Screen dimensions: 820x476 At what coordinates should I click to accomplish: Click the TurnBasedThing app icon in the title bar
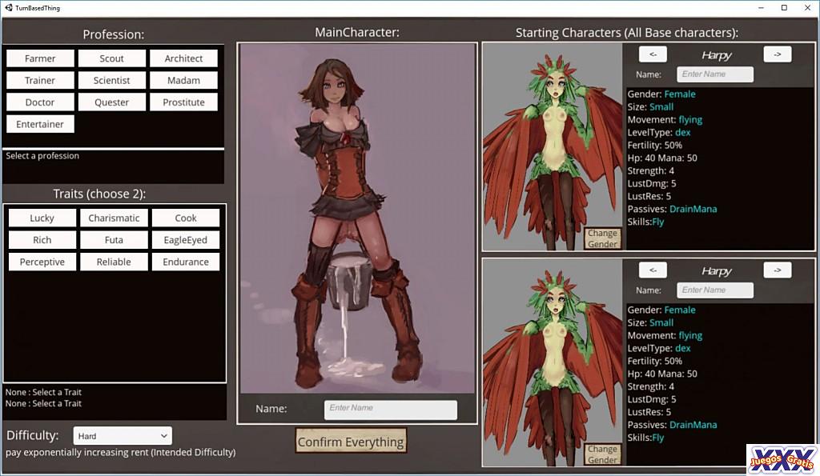(x=8, y=8)
